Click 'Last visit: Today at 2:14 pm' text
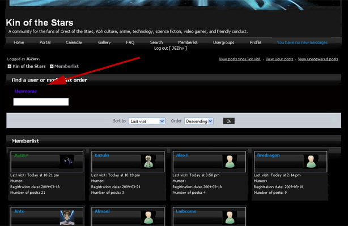348x226 pixels. pos(277,175)
